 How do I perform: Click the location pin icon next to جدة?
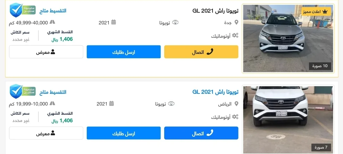[236, 22]
